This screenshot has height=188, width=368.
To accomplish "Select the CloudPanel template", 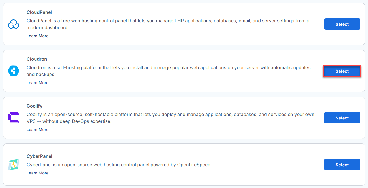I will (342, 24).
